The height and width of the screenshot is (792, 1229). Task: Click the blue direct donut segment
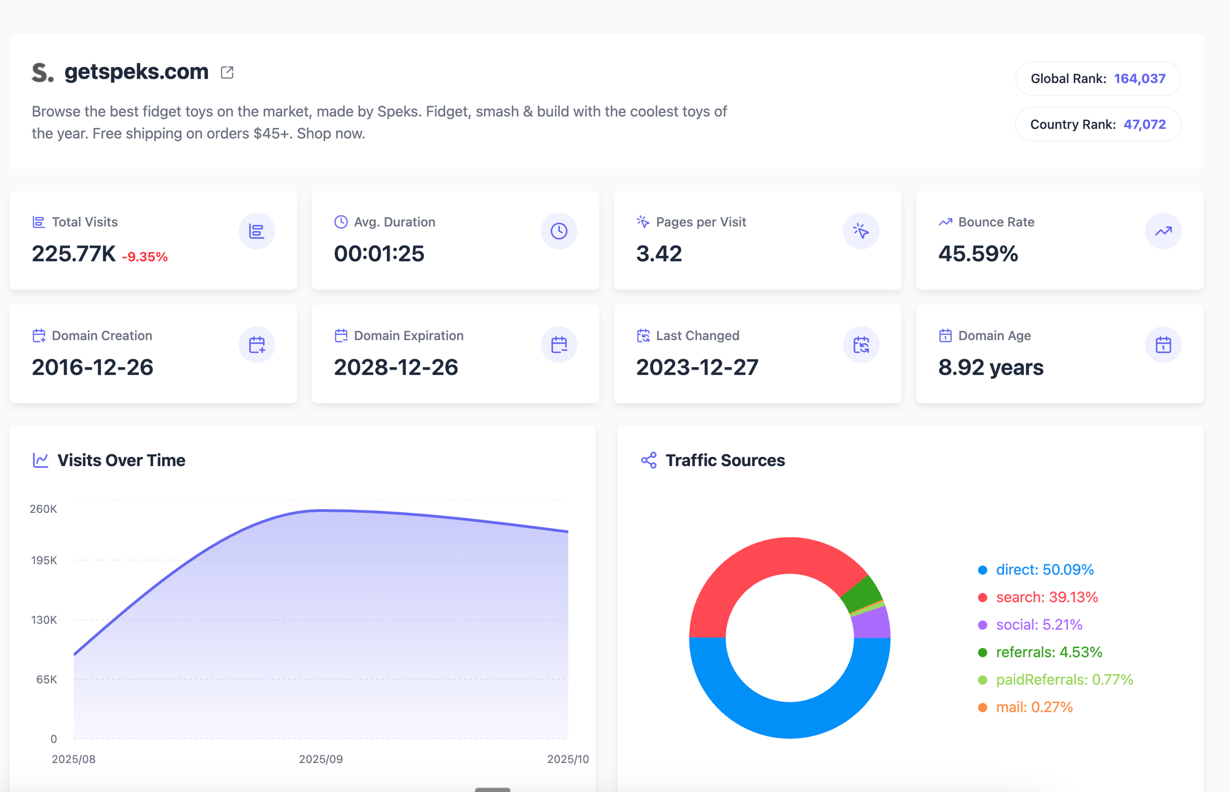point(790,719)
